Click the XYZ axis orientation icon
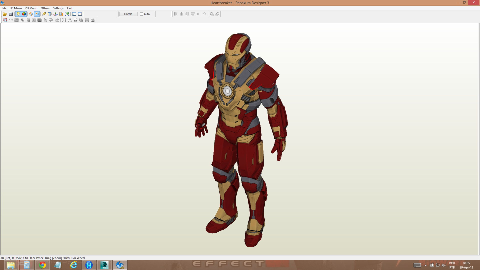480x270 pixels. coord(55,14)
